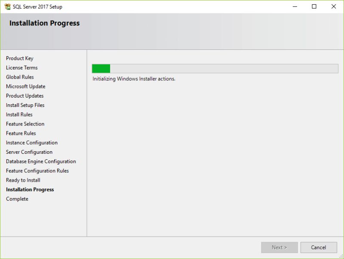
Task: Open Feature Configuration Rules step
Action: tap(37, 171)
